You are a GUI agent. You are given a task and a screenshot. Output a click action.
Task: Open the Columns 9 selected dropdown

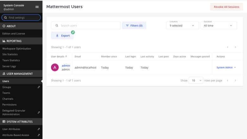click(182, 26)
